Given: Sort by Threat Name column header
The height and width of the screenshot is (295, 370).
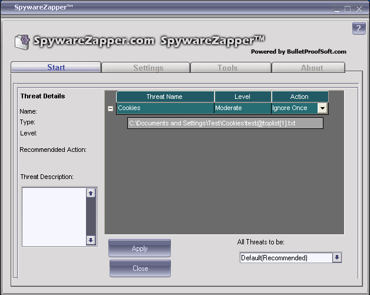Looking at the screenshot, I should click(x=164, y=97).
